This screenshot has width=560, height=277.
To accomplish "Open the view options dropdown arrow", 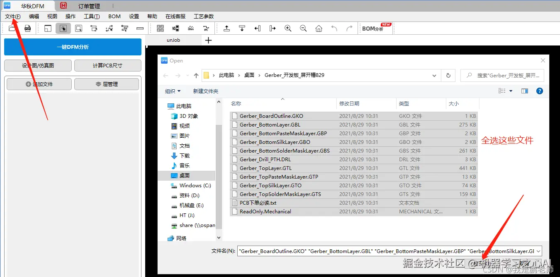I will pyautogui.click(x=511, y=91).
